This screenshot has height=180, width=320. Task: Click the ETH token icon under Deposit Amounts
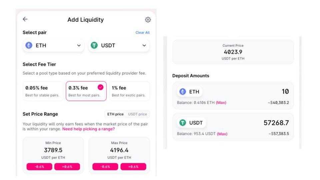[183, 92]
